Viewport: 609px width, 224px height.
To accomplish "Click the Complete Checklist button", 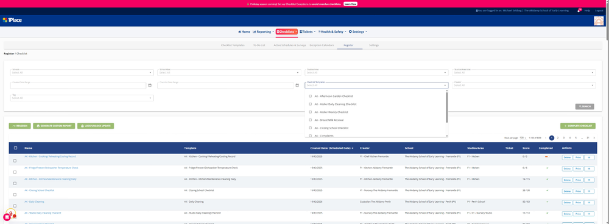I will click(578, 126).
